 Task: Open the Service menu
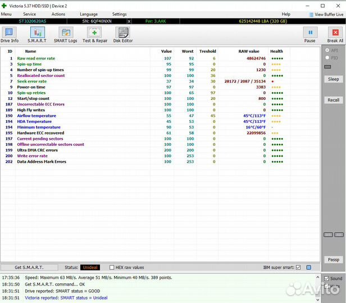coord(29,14)
